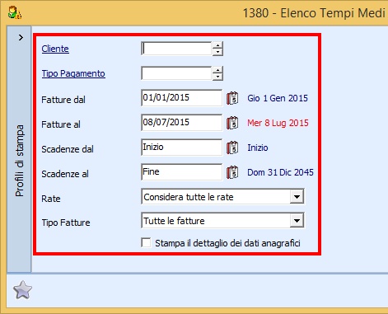Open calendar picker for Fatture al
388x314 pixels.
click(x=232, y=123)
